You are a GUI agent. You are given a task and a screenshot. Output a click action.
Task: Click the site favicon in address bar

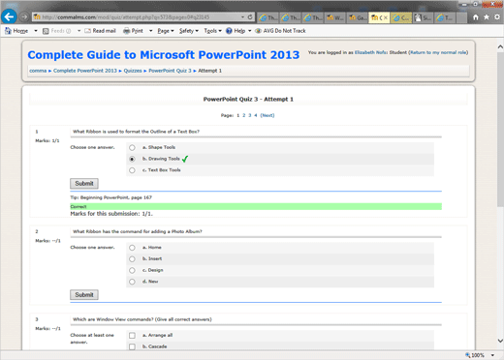tap(37, 16)
